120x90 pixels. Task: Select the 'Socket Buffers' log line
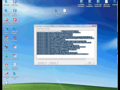(x=57, y=50)
